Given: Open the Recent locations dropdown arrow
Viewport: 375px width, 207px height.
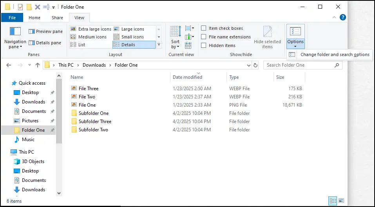Looking at the screenshot, I should 29,65.
